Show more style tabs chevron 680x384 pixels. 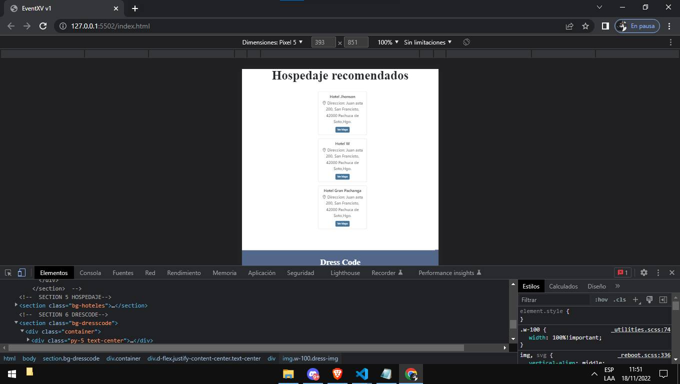(617, 286)
